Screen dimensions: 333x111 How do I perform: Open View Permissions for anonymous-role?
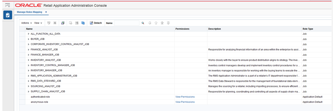coord(185,102)
